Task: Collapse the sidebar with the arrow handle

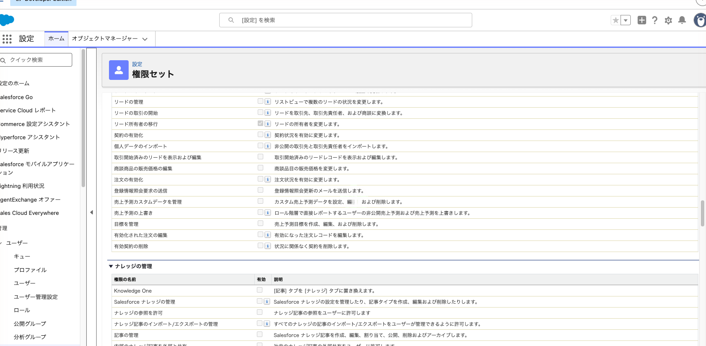Action: [x=91, y=212]
